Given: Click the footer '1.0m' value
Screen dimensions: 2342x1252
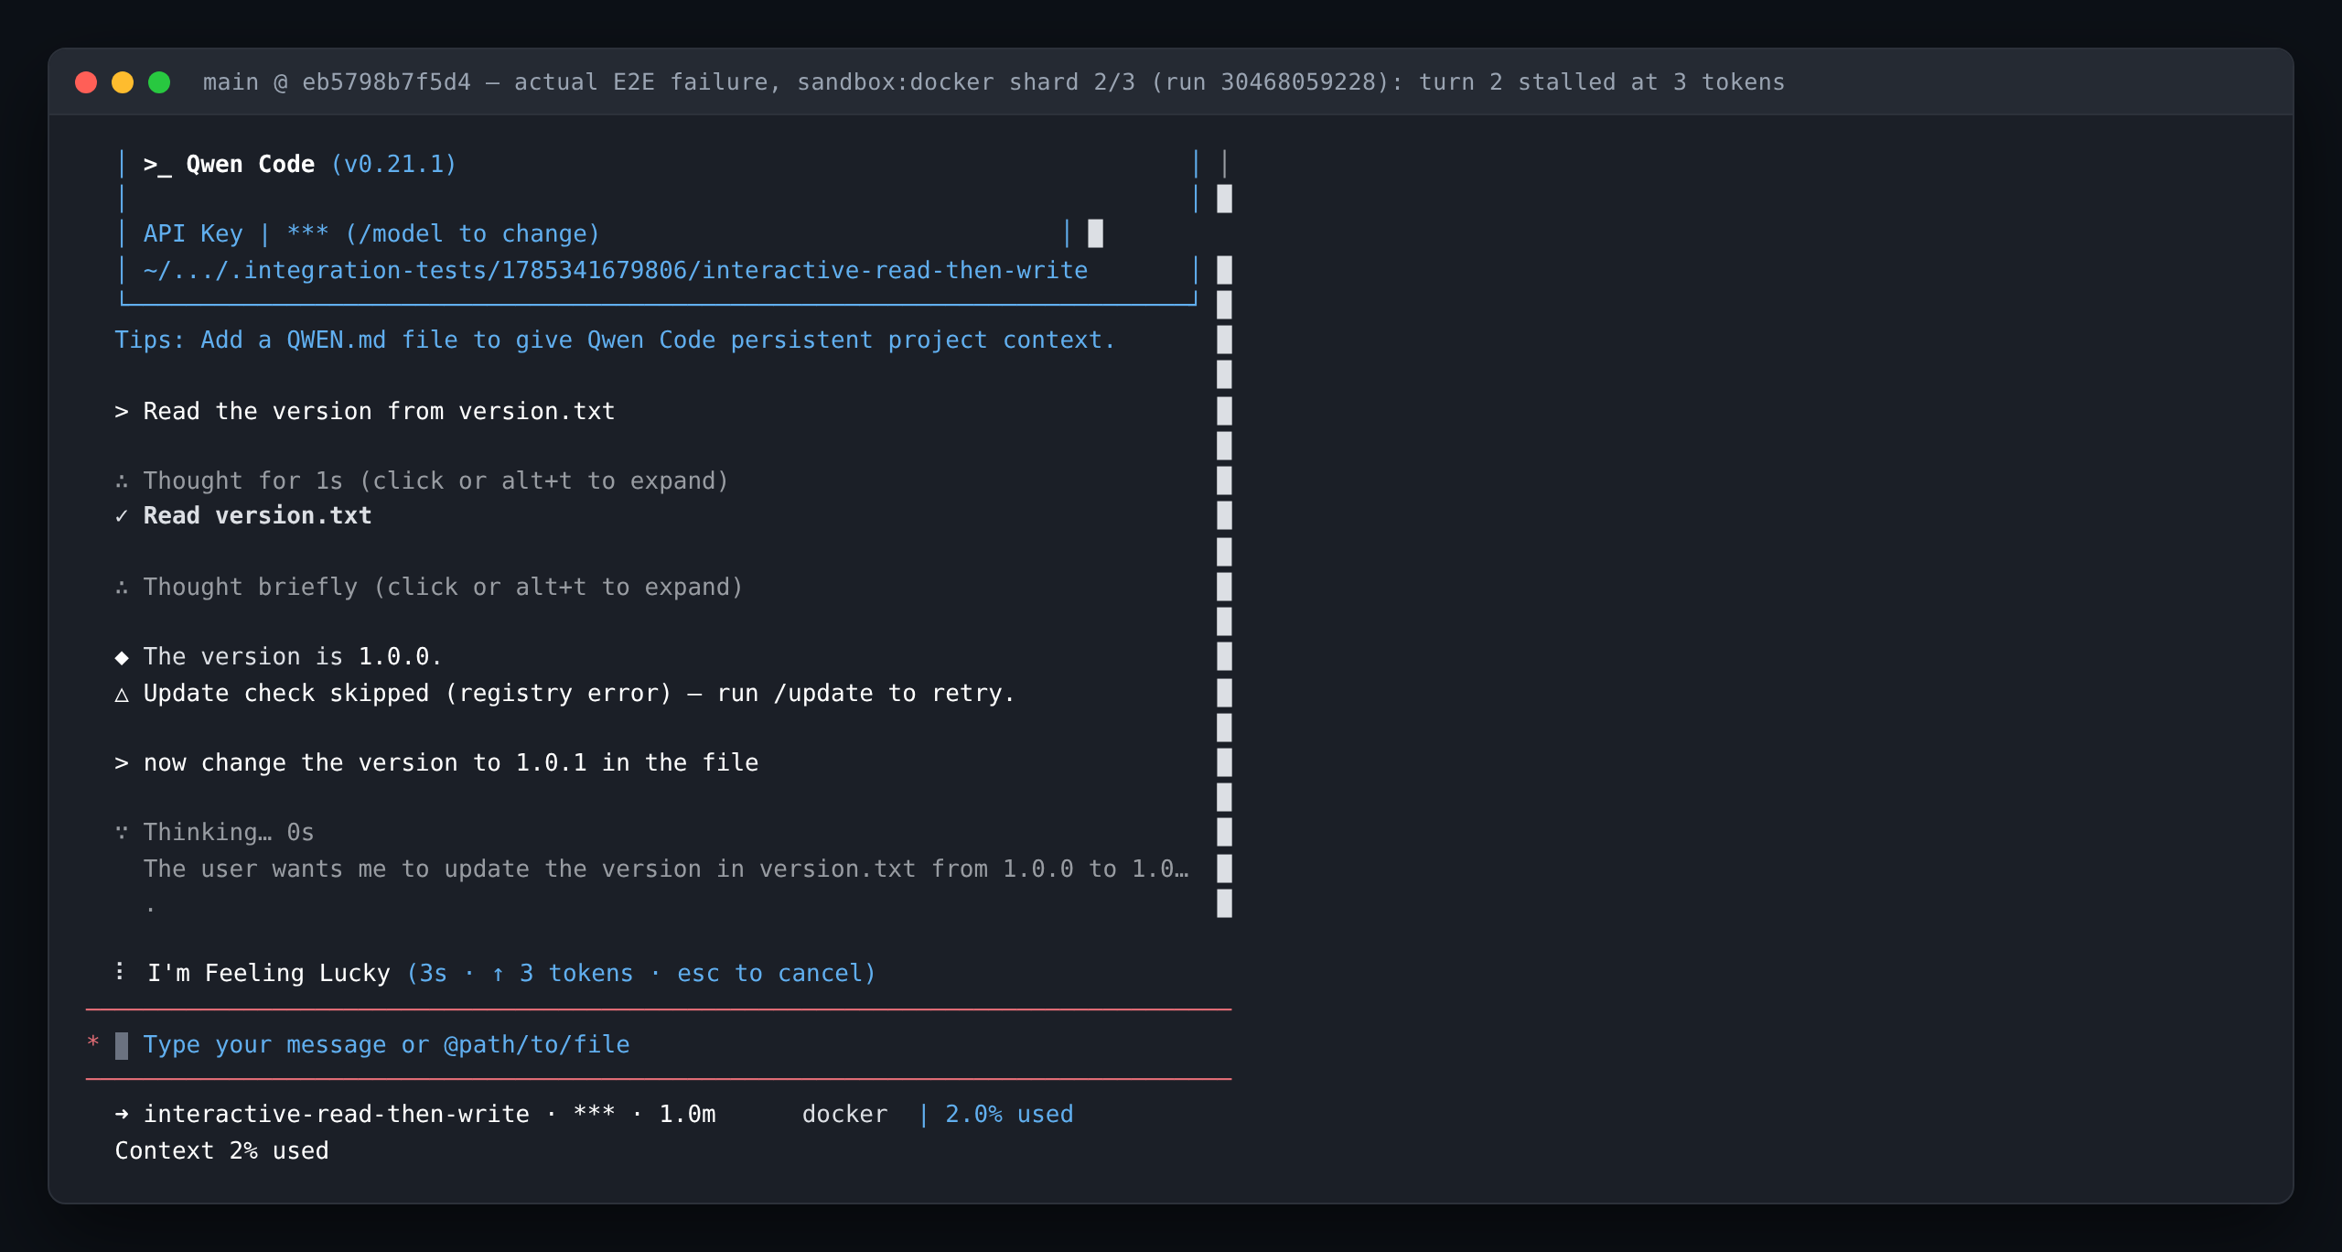Looking at the screenshot, I should (x=688, y=1115).
